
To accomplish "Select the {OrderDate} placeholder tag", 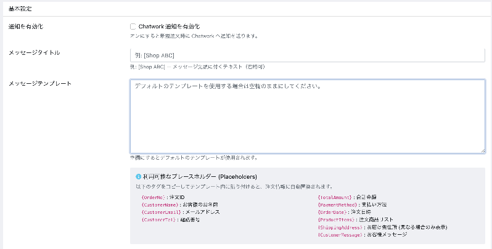I will coord(332,212).
